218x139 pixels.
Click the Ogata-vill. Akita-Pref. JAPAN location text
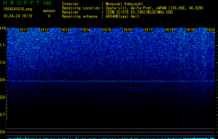click(x=155, y=8)
